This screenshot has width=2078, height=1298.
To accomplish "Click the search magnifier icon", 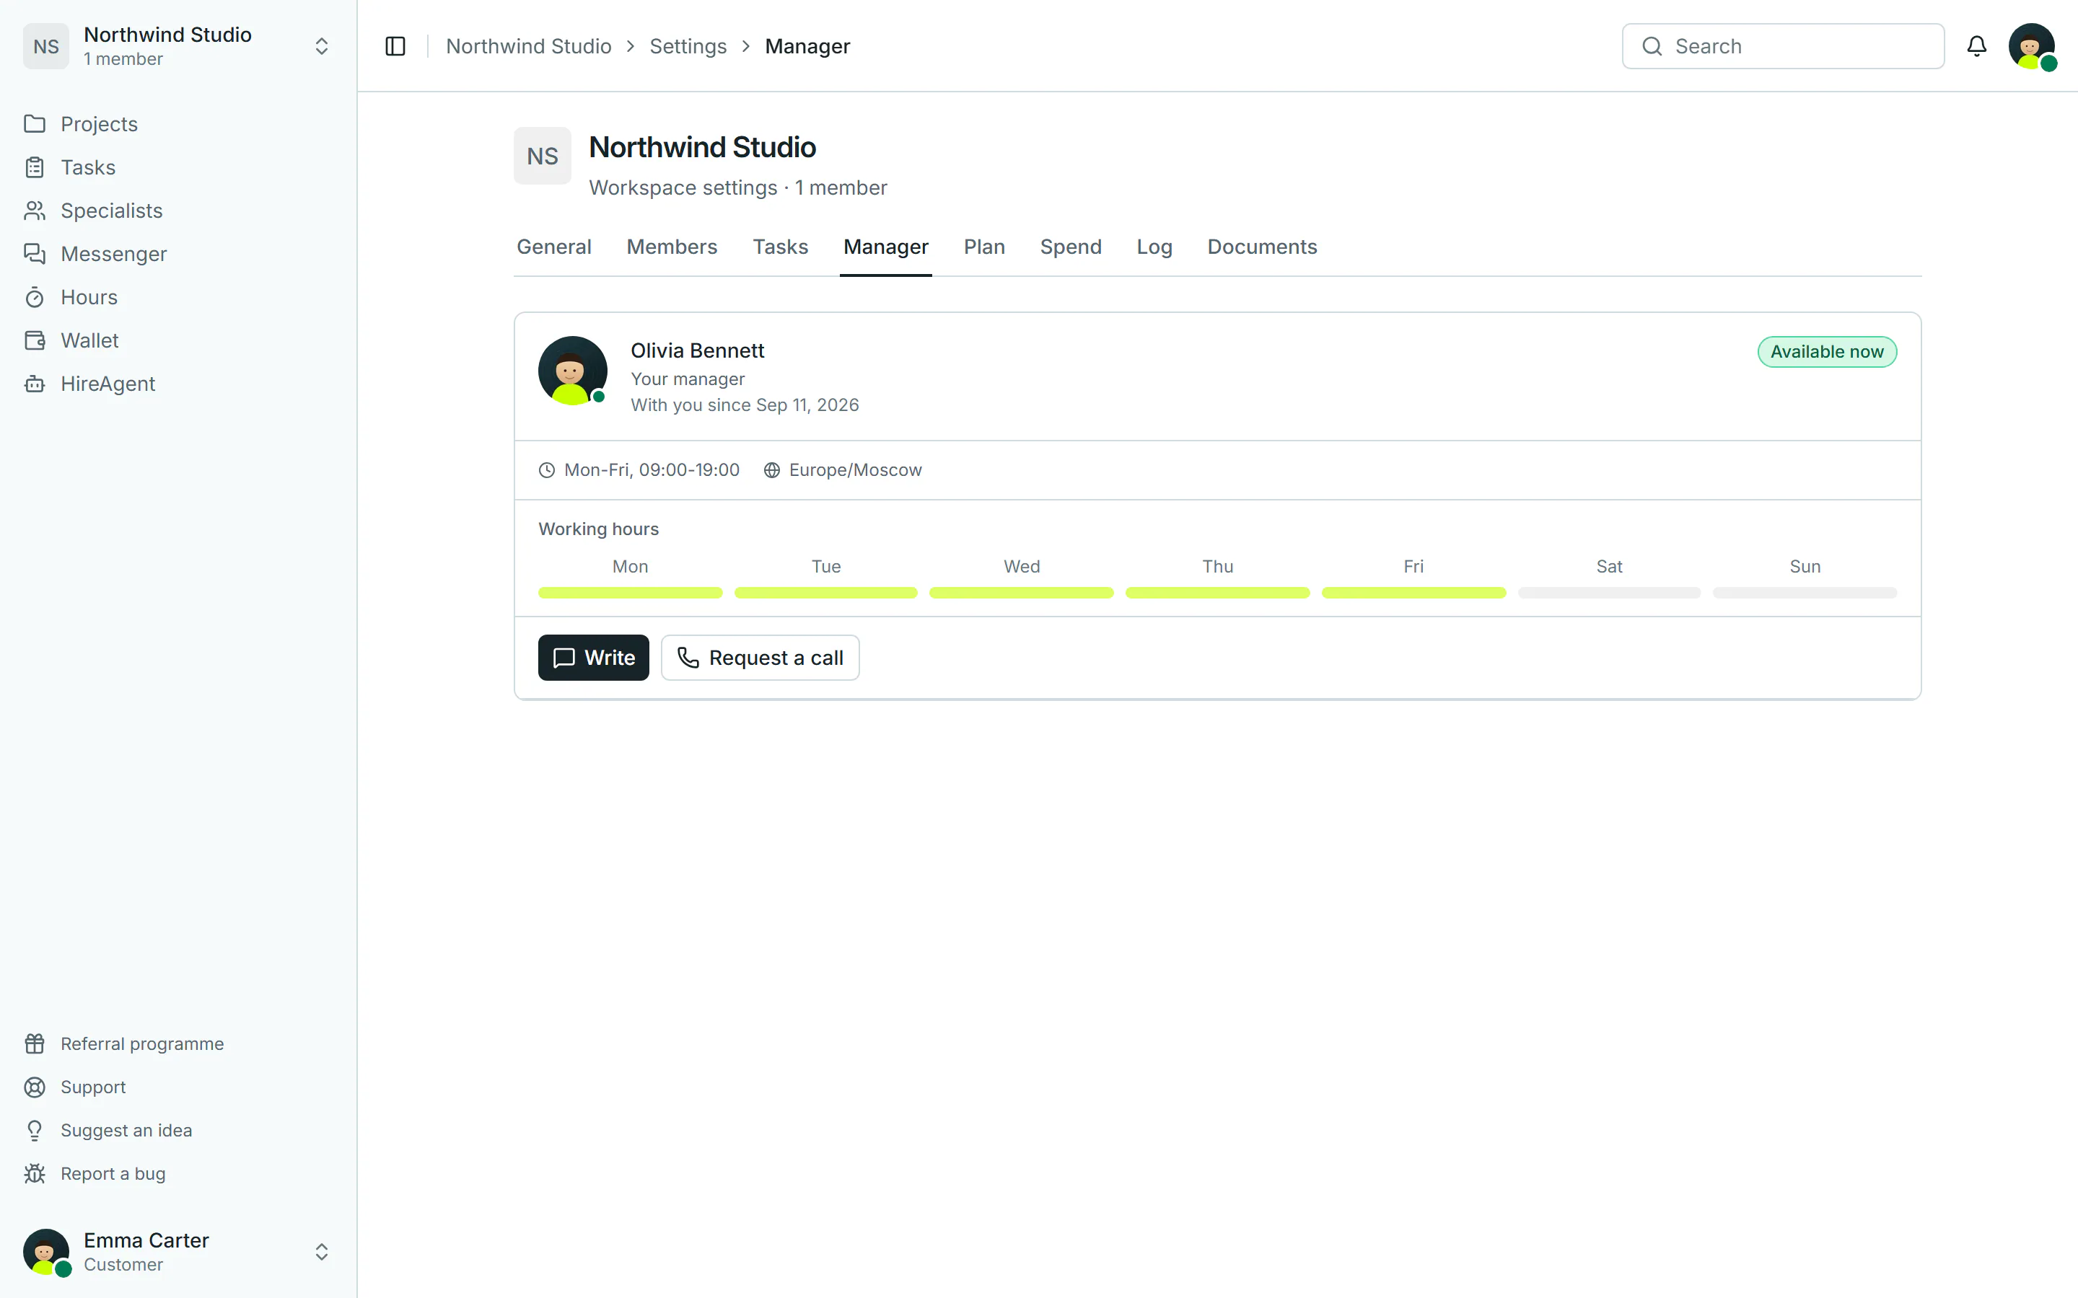I will (1652, 46).
